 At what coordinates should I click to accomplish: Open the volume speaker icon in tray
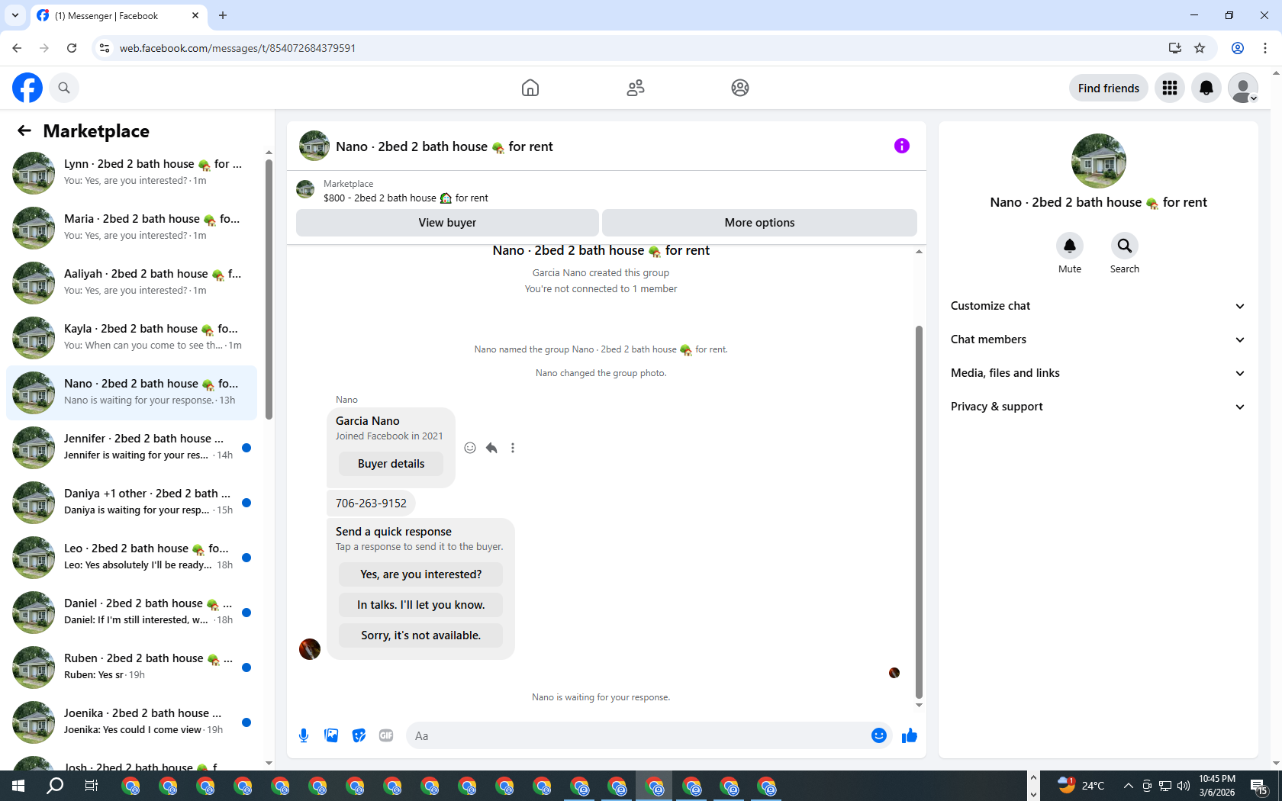[1184, 786]
